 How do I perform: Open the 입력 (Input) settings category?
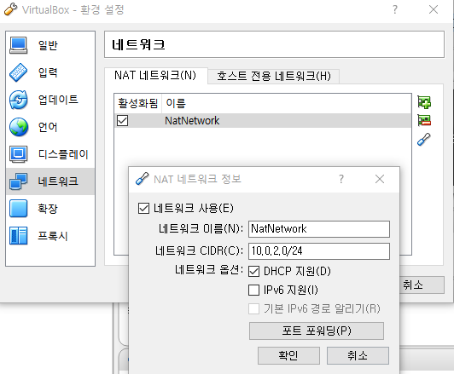pos(50,72)
